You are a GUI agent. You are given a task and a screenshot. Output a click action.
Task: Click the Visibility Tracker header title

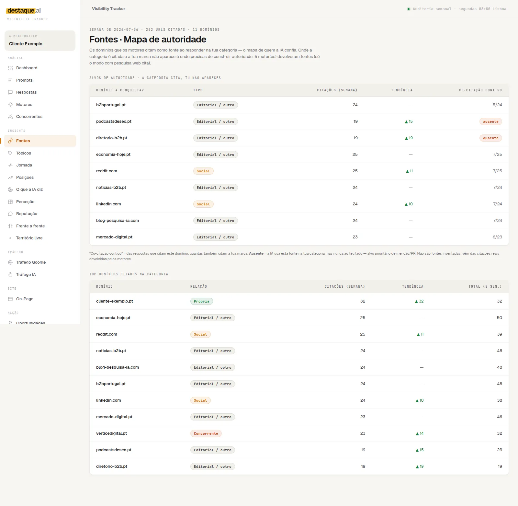[x=108, y=9]
